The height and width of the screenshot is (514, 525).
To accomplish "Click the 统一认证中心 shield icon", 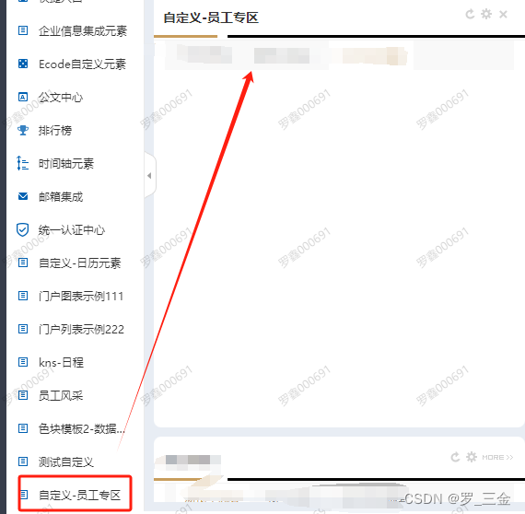I will point(22,229).
